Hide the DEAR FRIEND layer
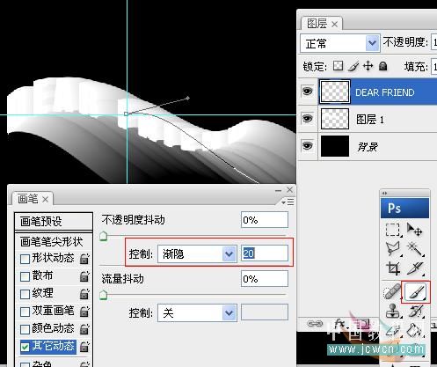 [307, 92]
